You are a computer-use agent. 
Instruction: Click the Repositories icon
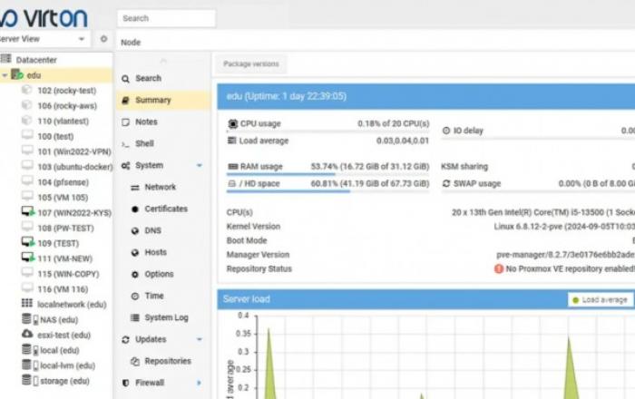coord(135,361)
